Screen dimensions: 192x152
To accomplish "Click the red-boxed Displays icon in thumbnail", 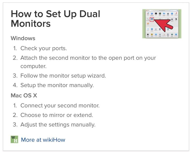I will coord(152,19).
